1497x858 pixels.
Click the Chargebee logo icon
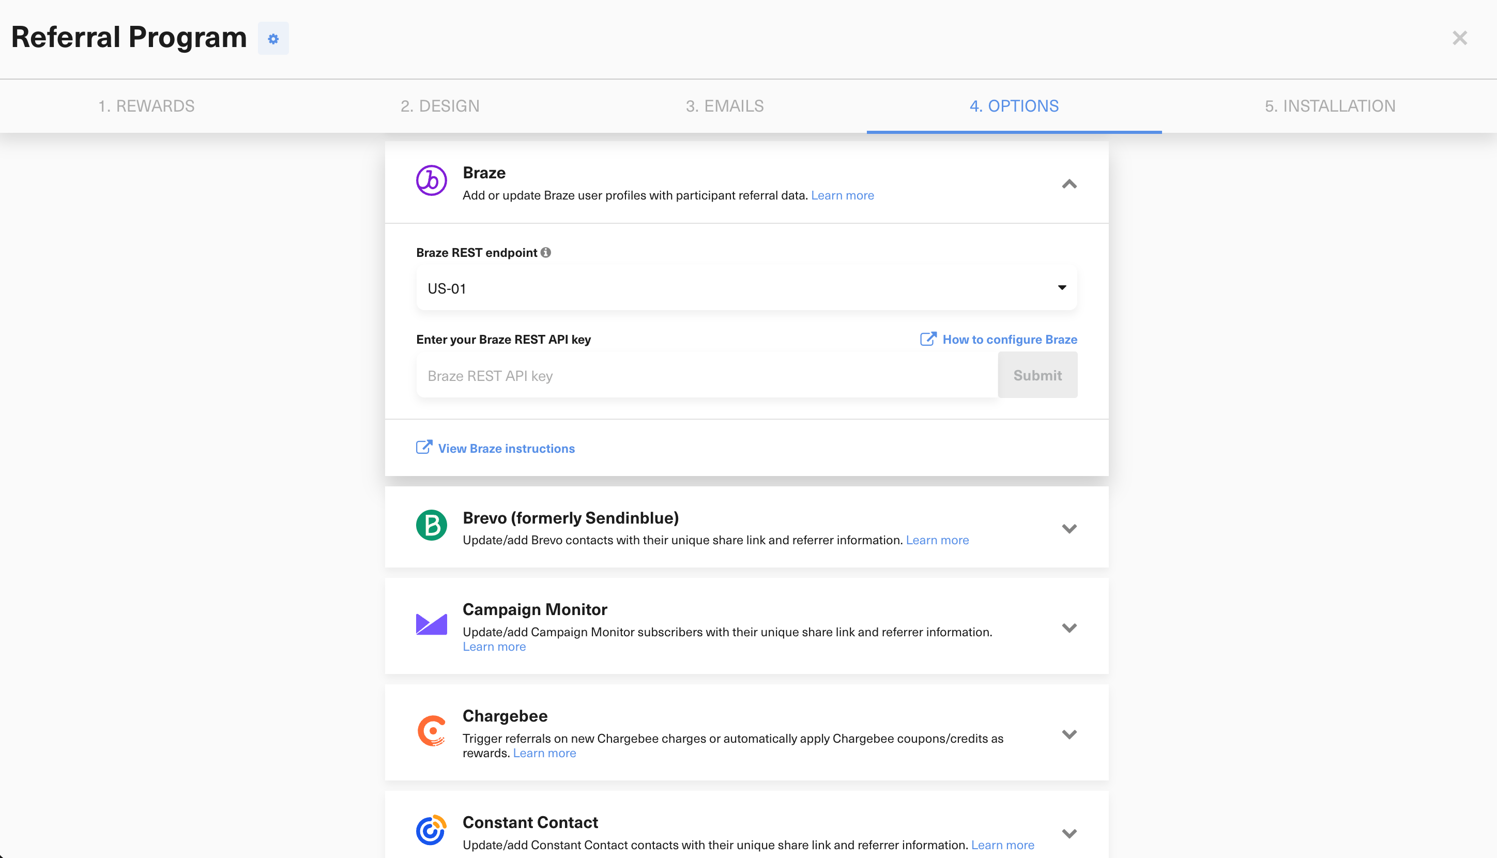point(432,731)
